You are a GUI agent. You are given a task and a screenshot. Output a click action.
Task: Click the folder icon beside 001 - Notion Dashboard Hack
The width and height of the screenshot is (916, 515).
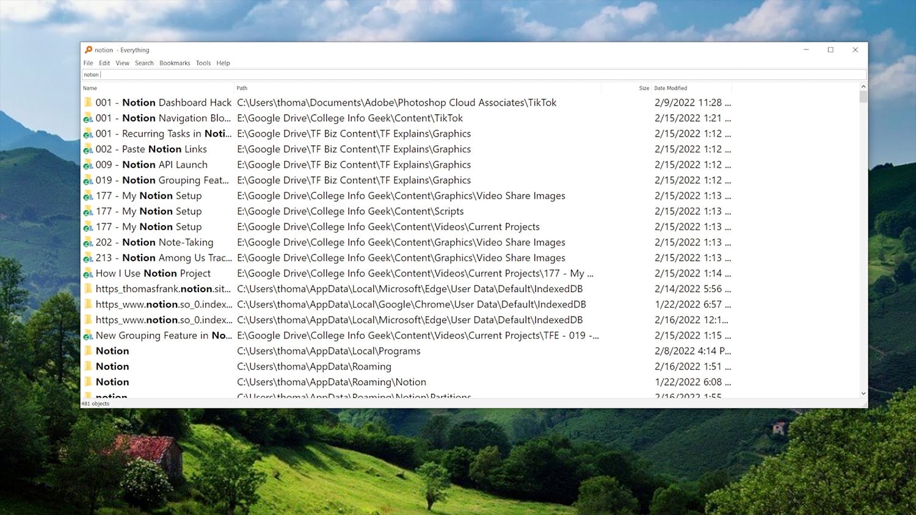coord(89,102)
